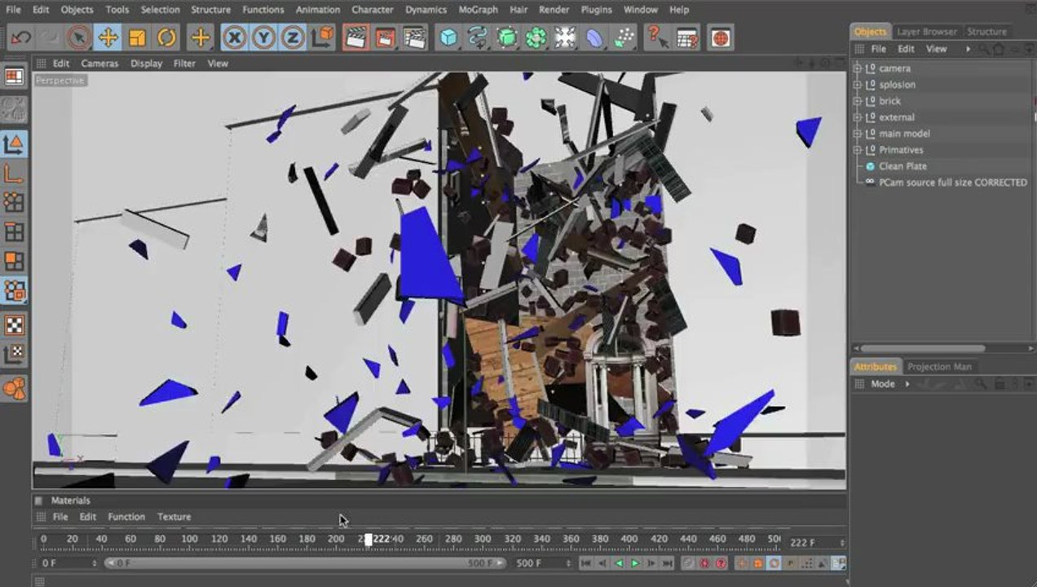Open the Render Settings icon
This screenshot has width=1037, height=587.
point(414,37)
